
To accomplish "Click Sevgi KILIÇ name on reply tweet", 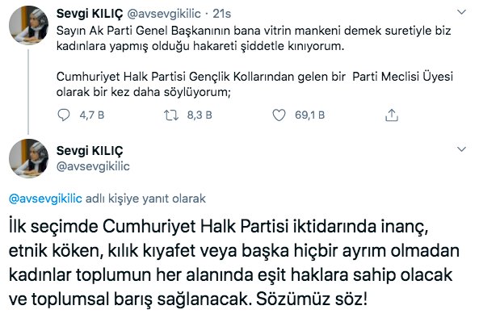I will tap(90, 151).
